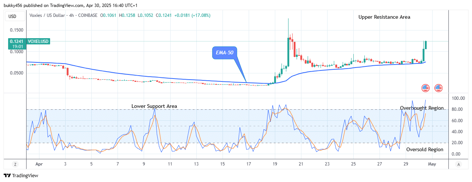Click the A auto-scale button

(458, 164)
